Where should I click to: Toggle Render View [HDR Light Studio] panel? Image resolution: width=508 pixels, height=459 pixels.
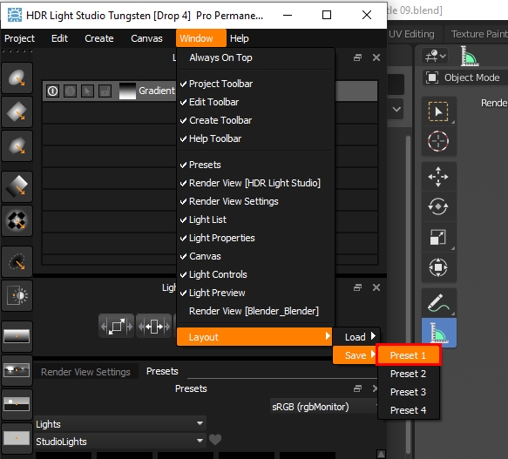(254, 183)
